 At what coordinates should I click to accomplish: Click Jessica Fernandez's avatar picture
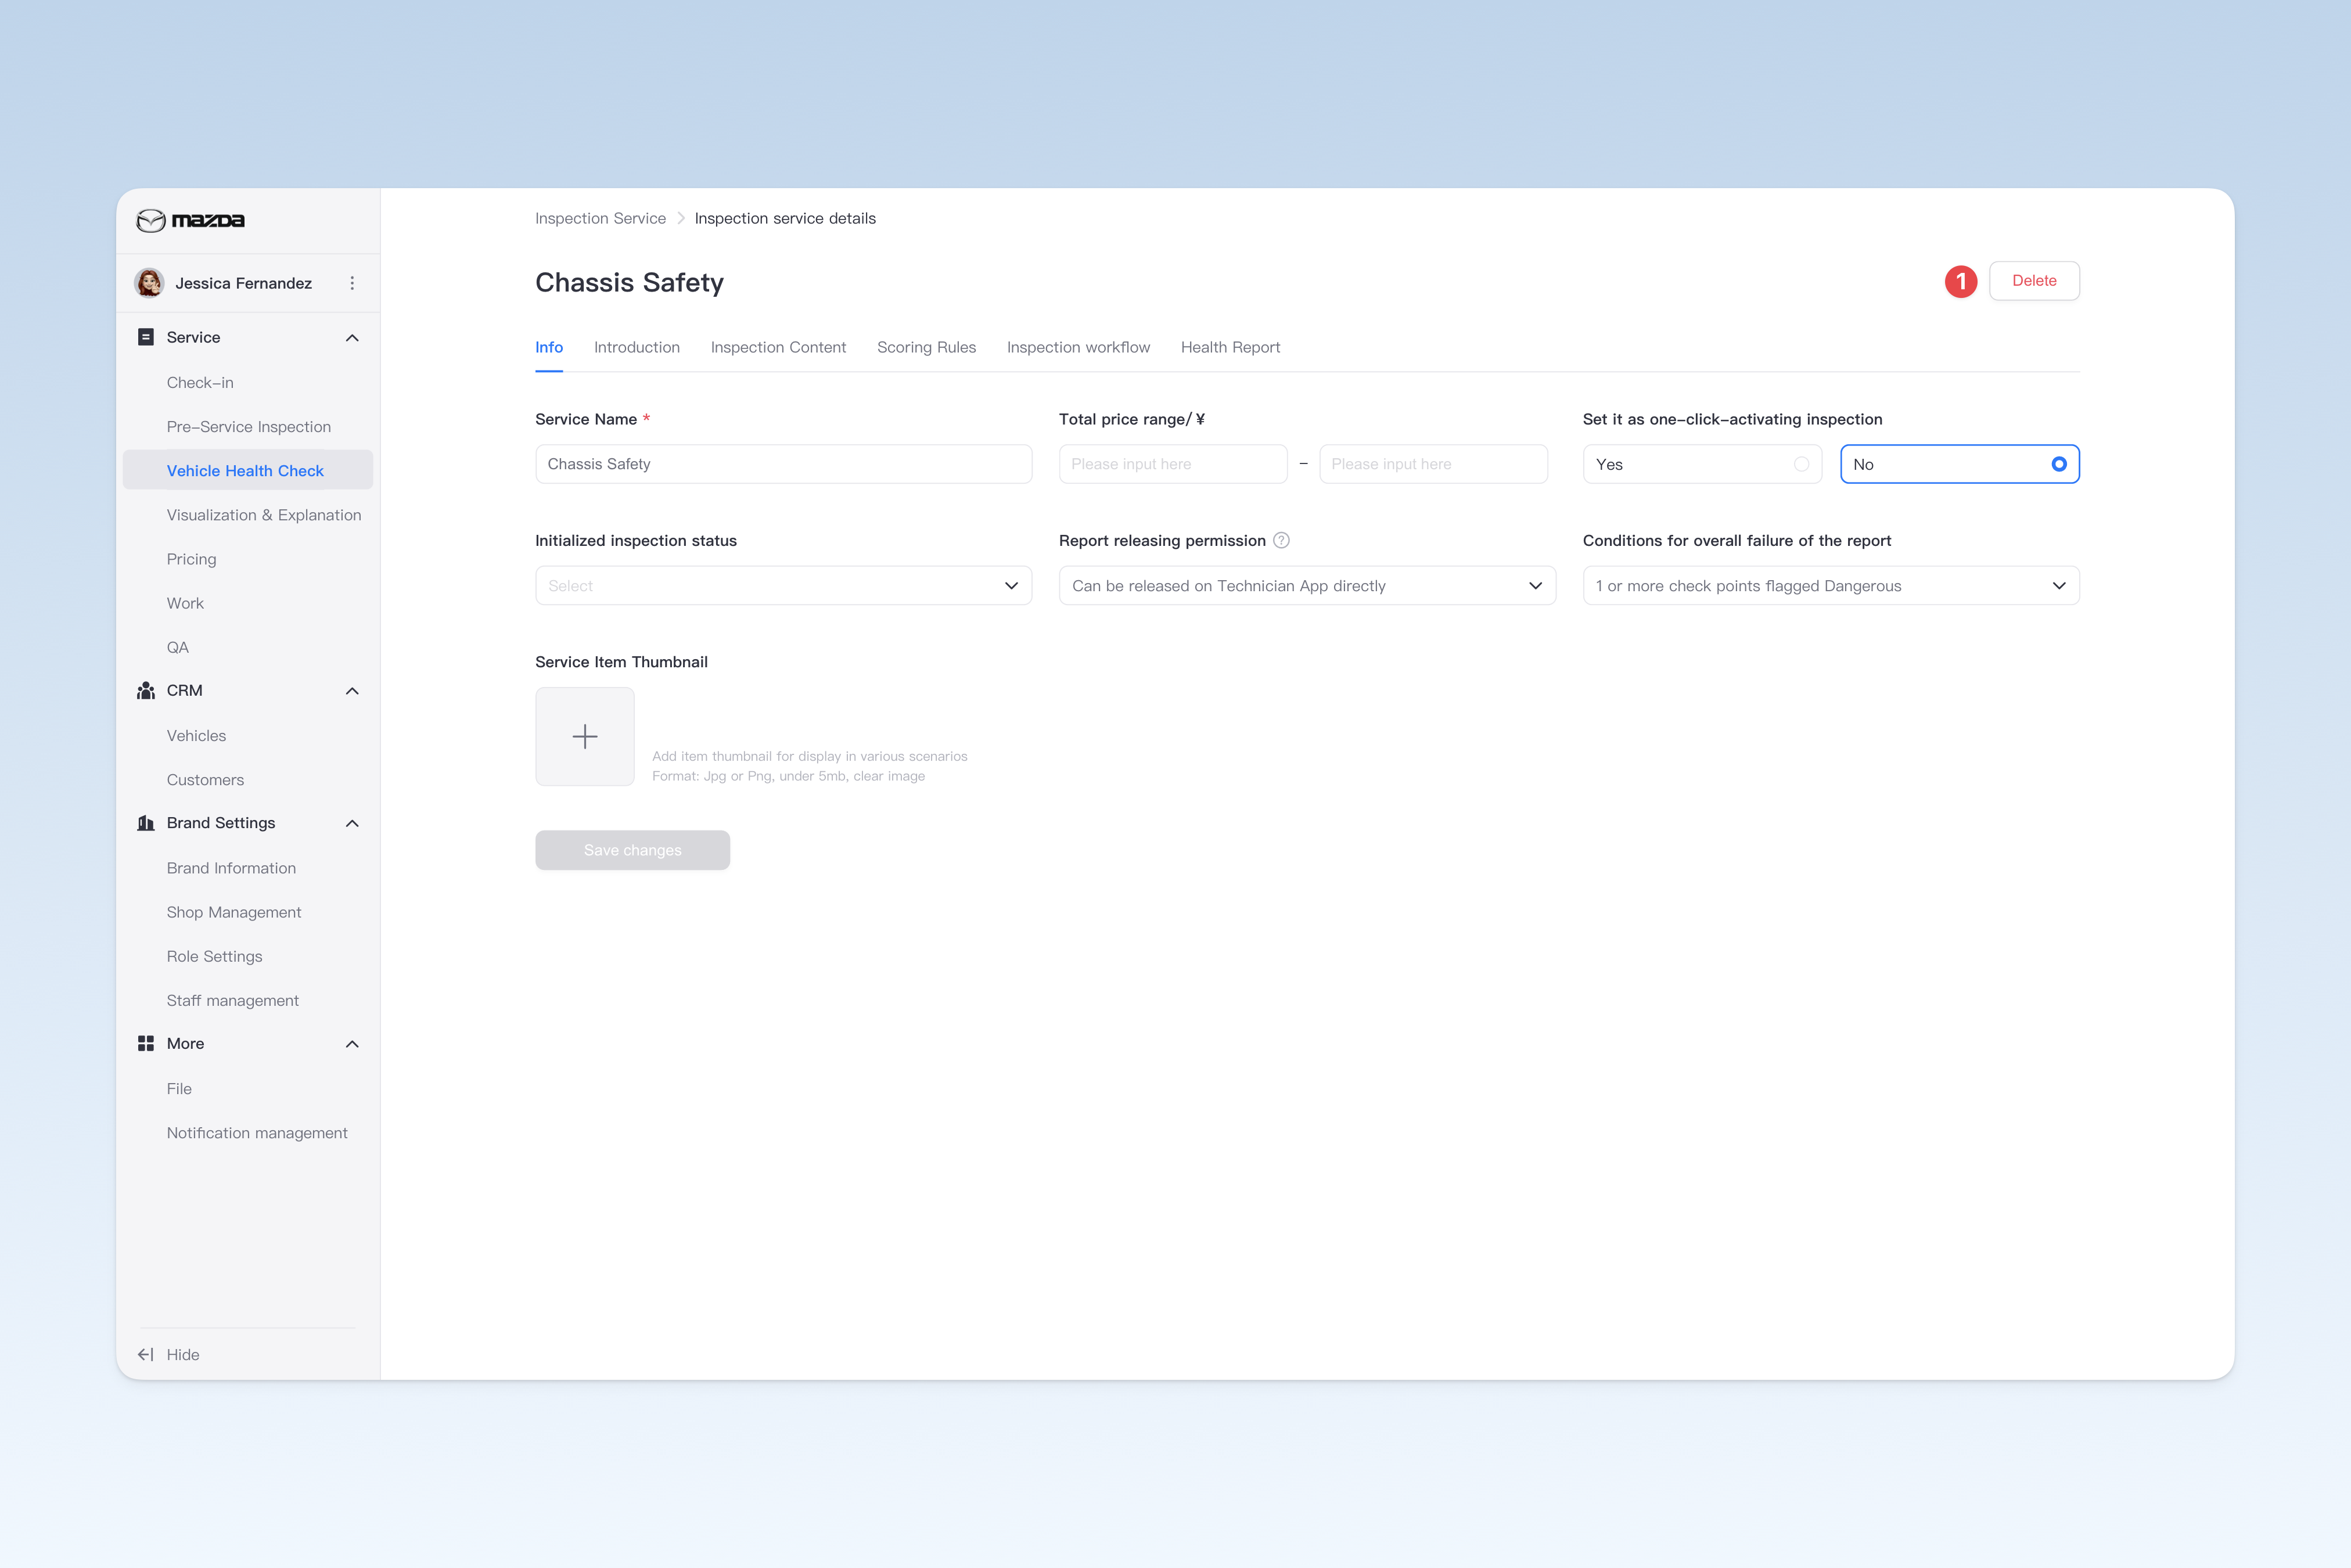(x=150, y=283)
